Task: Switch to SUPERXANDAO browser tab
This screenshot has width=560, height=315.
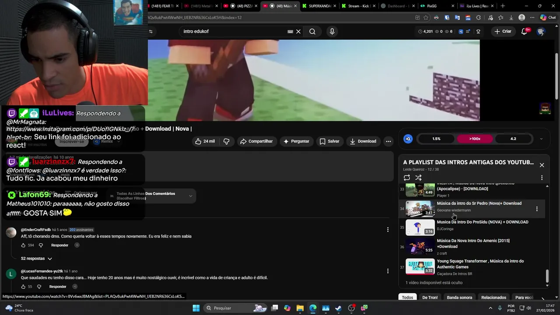Action: click(x=318, y=6)
